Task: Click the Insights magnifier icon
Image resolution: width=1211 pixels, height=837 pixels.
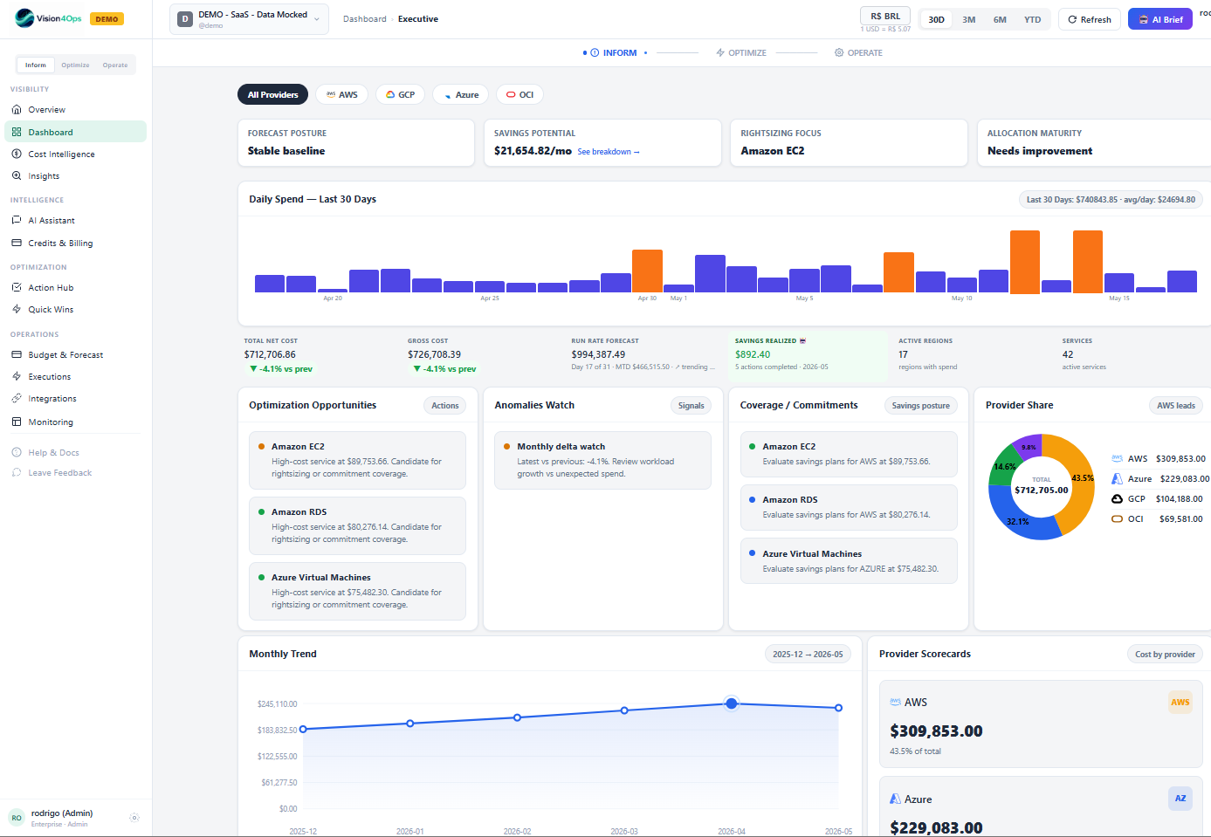Action: pos(17,176)
